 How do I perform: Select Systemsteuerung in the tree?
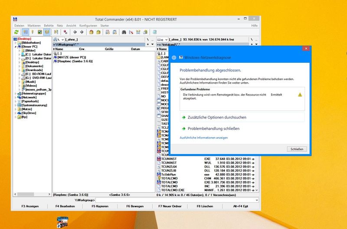tap(32, 105)
